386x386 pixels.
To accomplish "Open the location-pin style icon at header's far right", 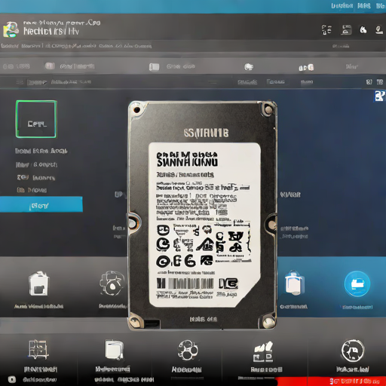I will 379,29.
